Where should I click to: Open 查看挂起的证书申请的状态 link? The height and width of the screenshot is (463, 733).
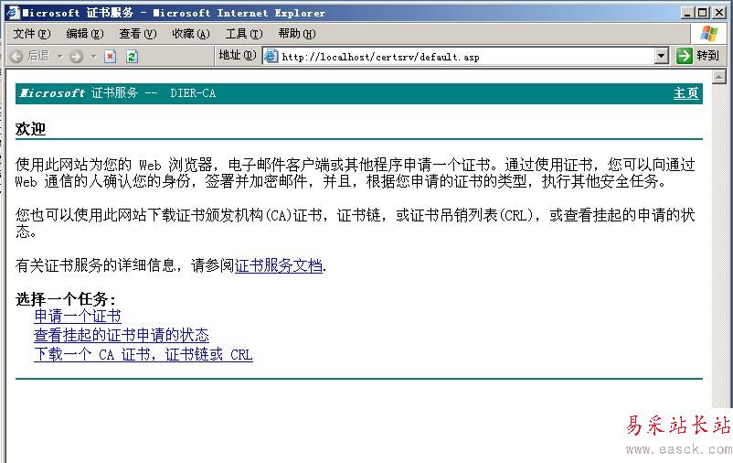tap(122, 335)
